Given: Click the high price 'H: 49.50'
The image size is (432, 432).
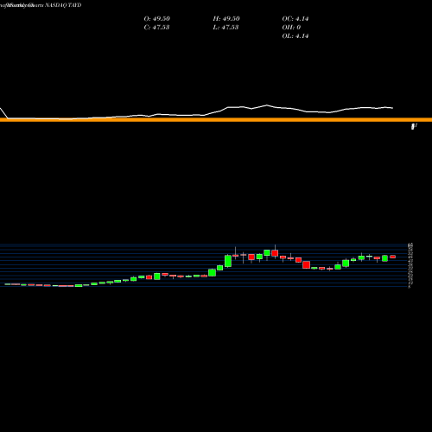Looking at the screenshot, I should pyautogui.click(x=226, y=19).
